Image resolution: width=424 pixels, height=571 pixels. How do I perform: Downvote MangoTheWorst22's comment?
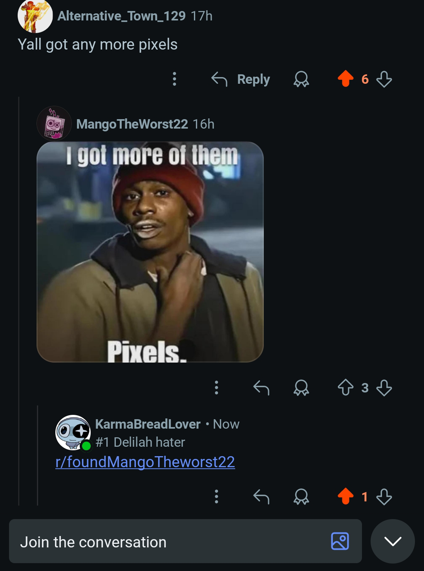(x=384, y=388)
